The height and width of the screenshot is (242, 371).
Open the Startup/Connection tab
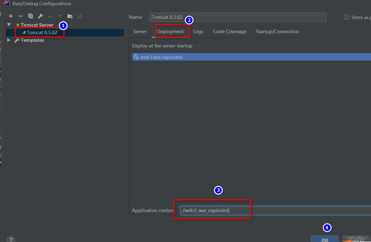pos(277,31)
